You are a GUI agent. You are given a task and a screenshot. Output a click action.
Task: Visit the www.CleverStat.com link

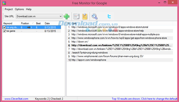tap(14, 99)
